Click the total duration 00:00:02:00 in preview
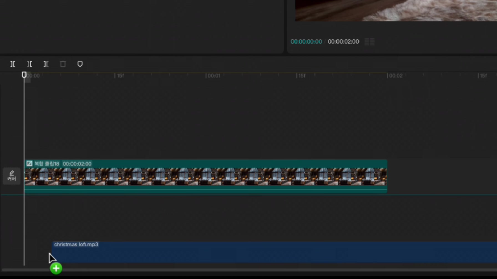497x279 pixels. click(x=343, y=42)
